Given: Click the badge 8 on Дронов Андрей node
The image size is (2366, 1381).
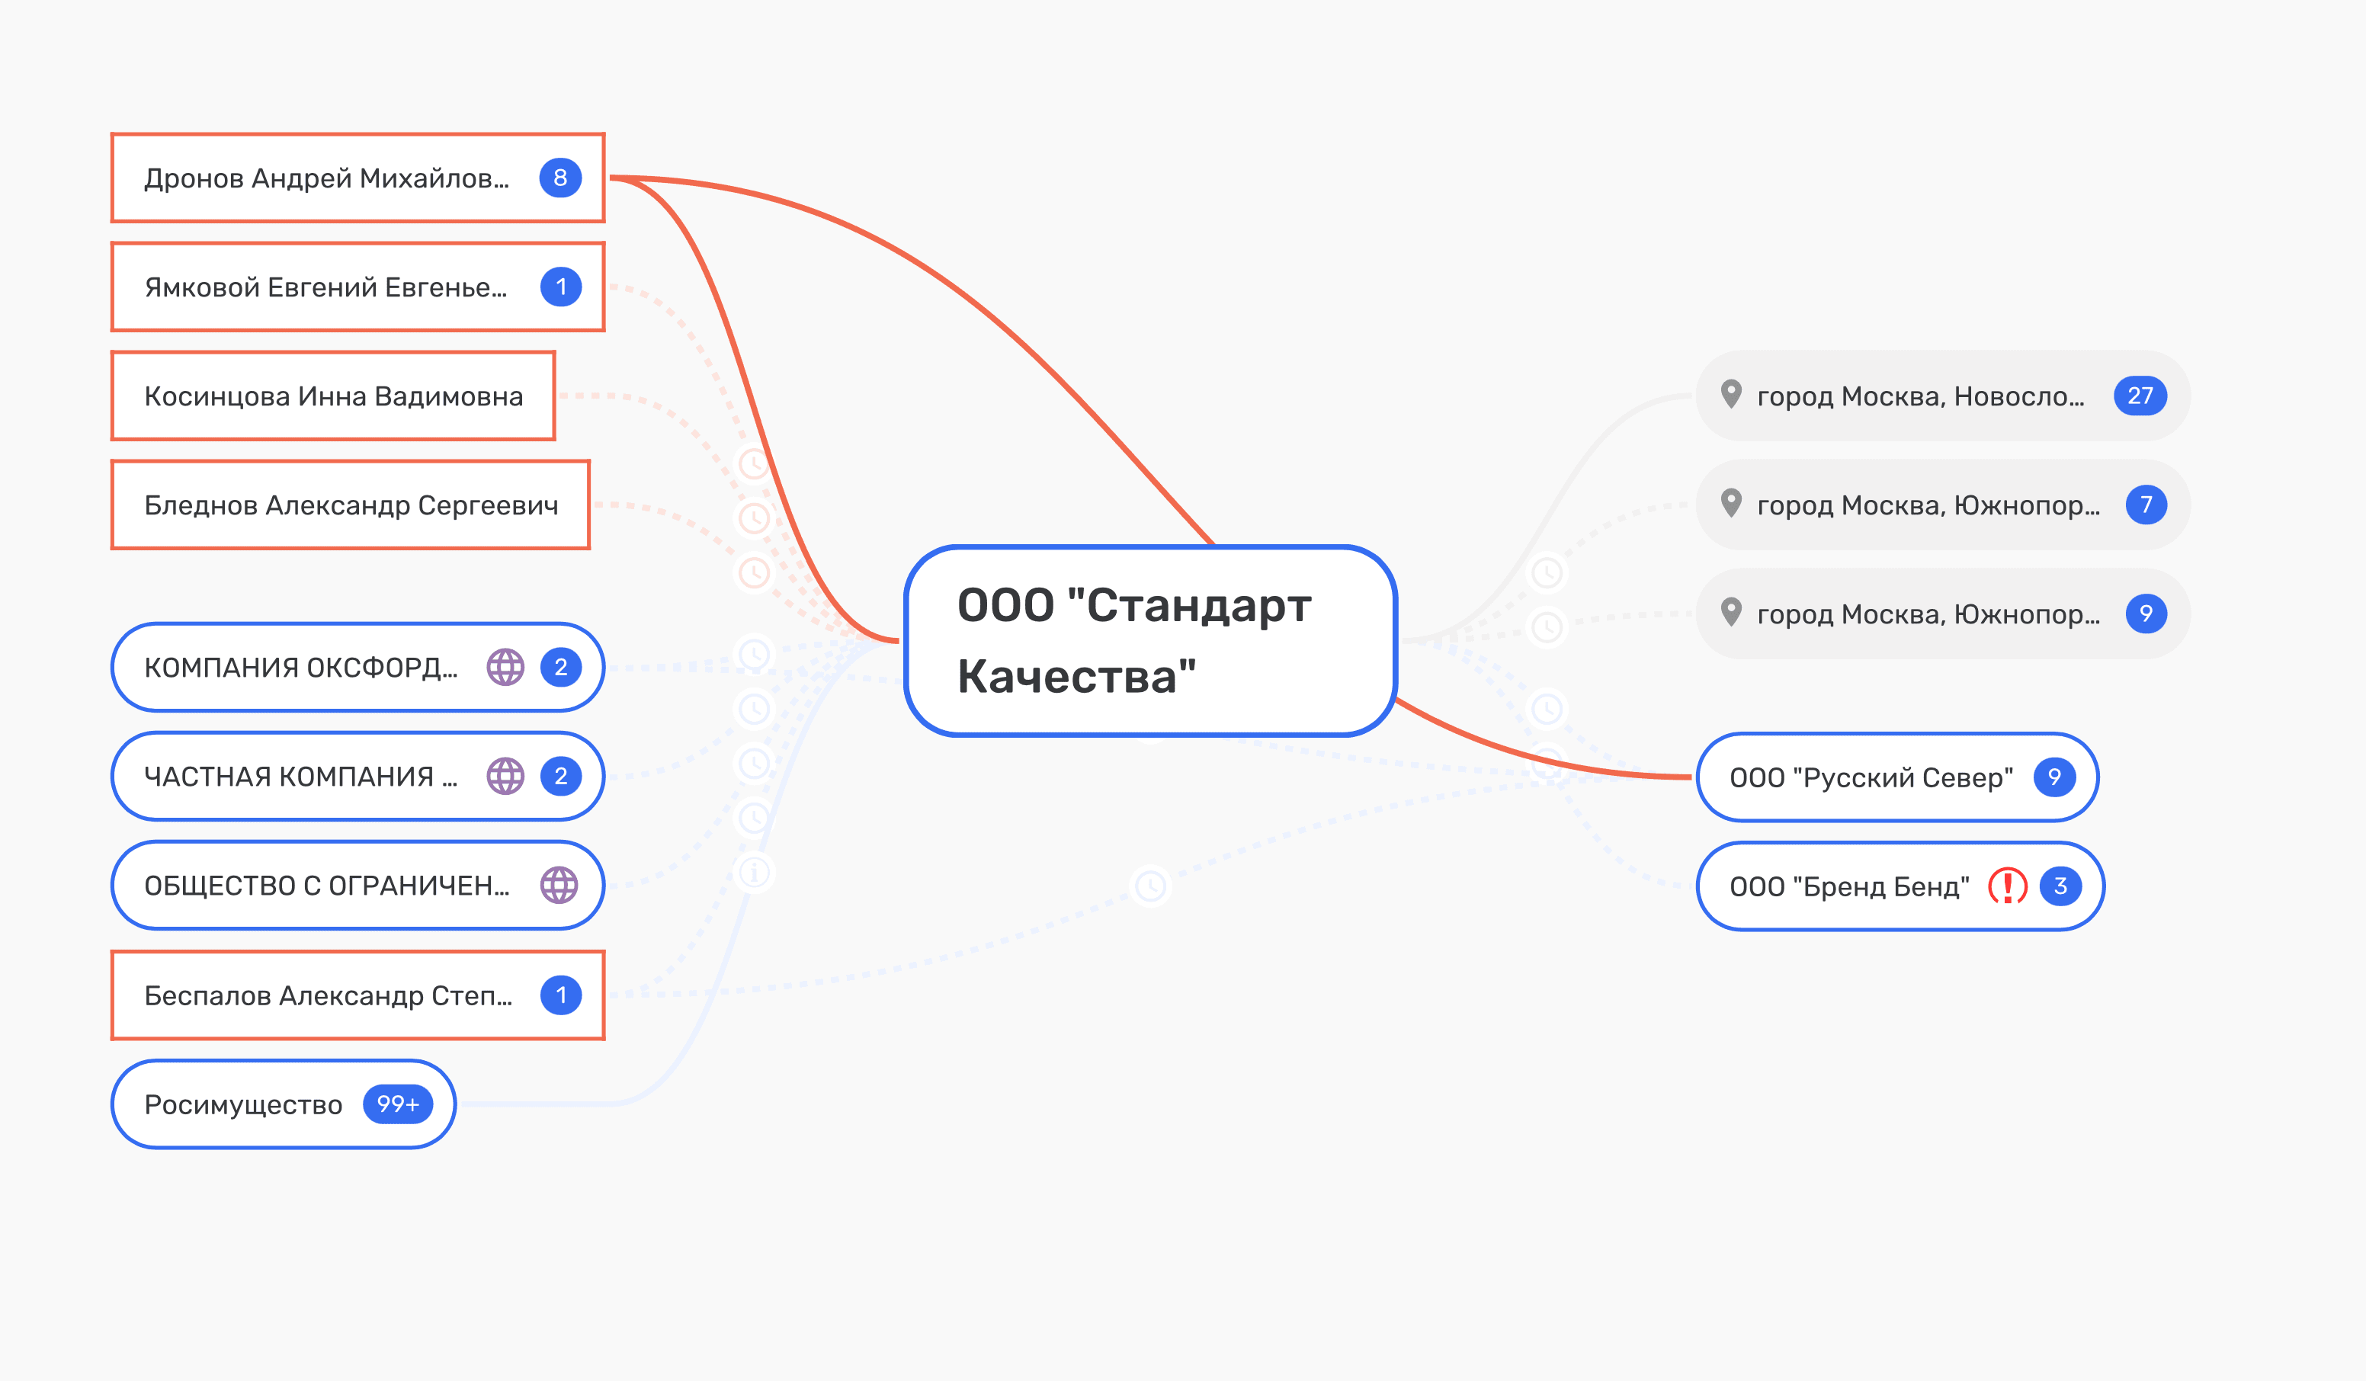Looking at the screenshot, I should pyautogui.click(x=560, y=178).
